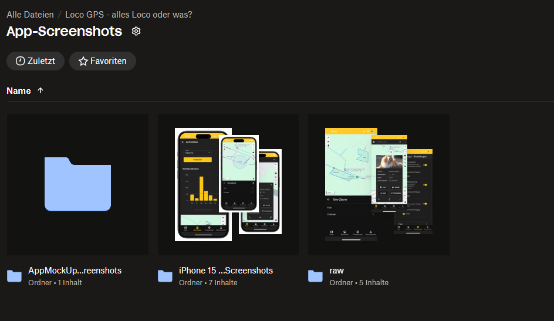Click small folder icon beside iPhone 15 ...Screenshots
This screenshot has height=321, width=554.
point(165,276)
